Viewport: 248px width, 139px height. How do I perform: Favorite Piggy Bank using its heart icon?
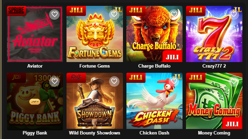[54, 81]
